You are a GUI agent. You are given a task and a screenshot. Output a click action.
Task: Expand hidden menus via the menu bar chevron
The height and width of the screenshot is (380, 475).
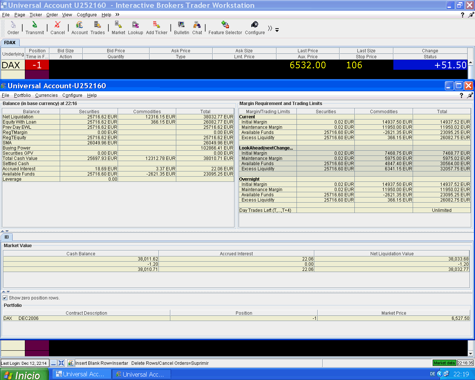coord(117,14)
